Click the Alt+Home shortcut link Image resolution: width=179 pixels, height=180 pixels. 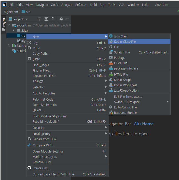tap(144, 124)
